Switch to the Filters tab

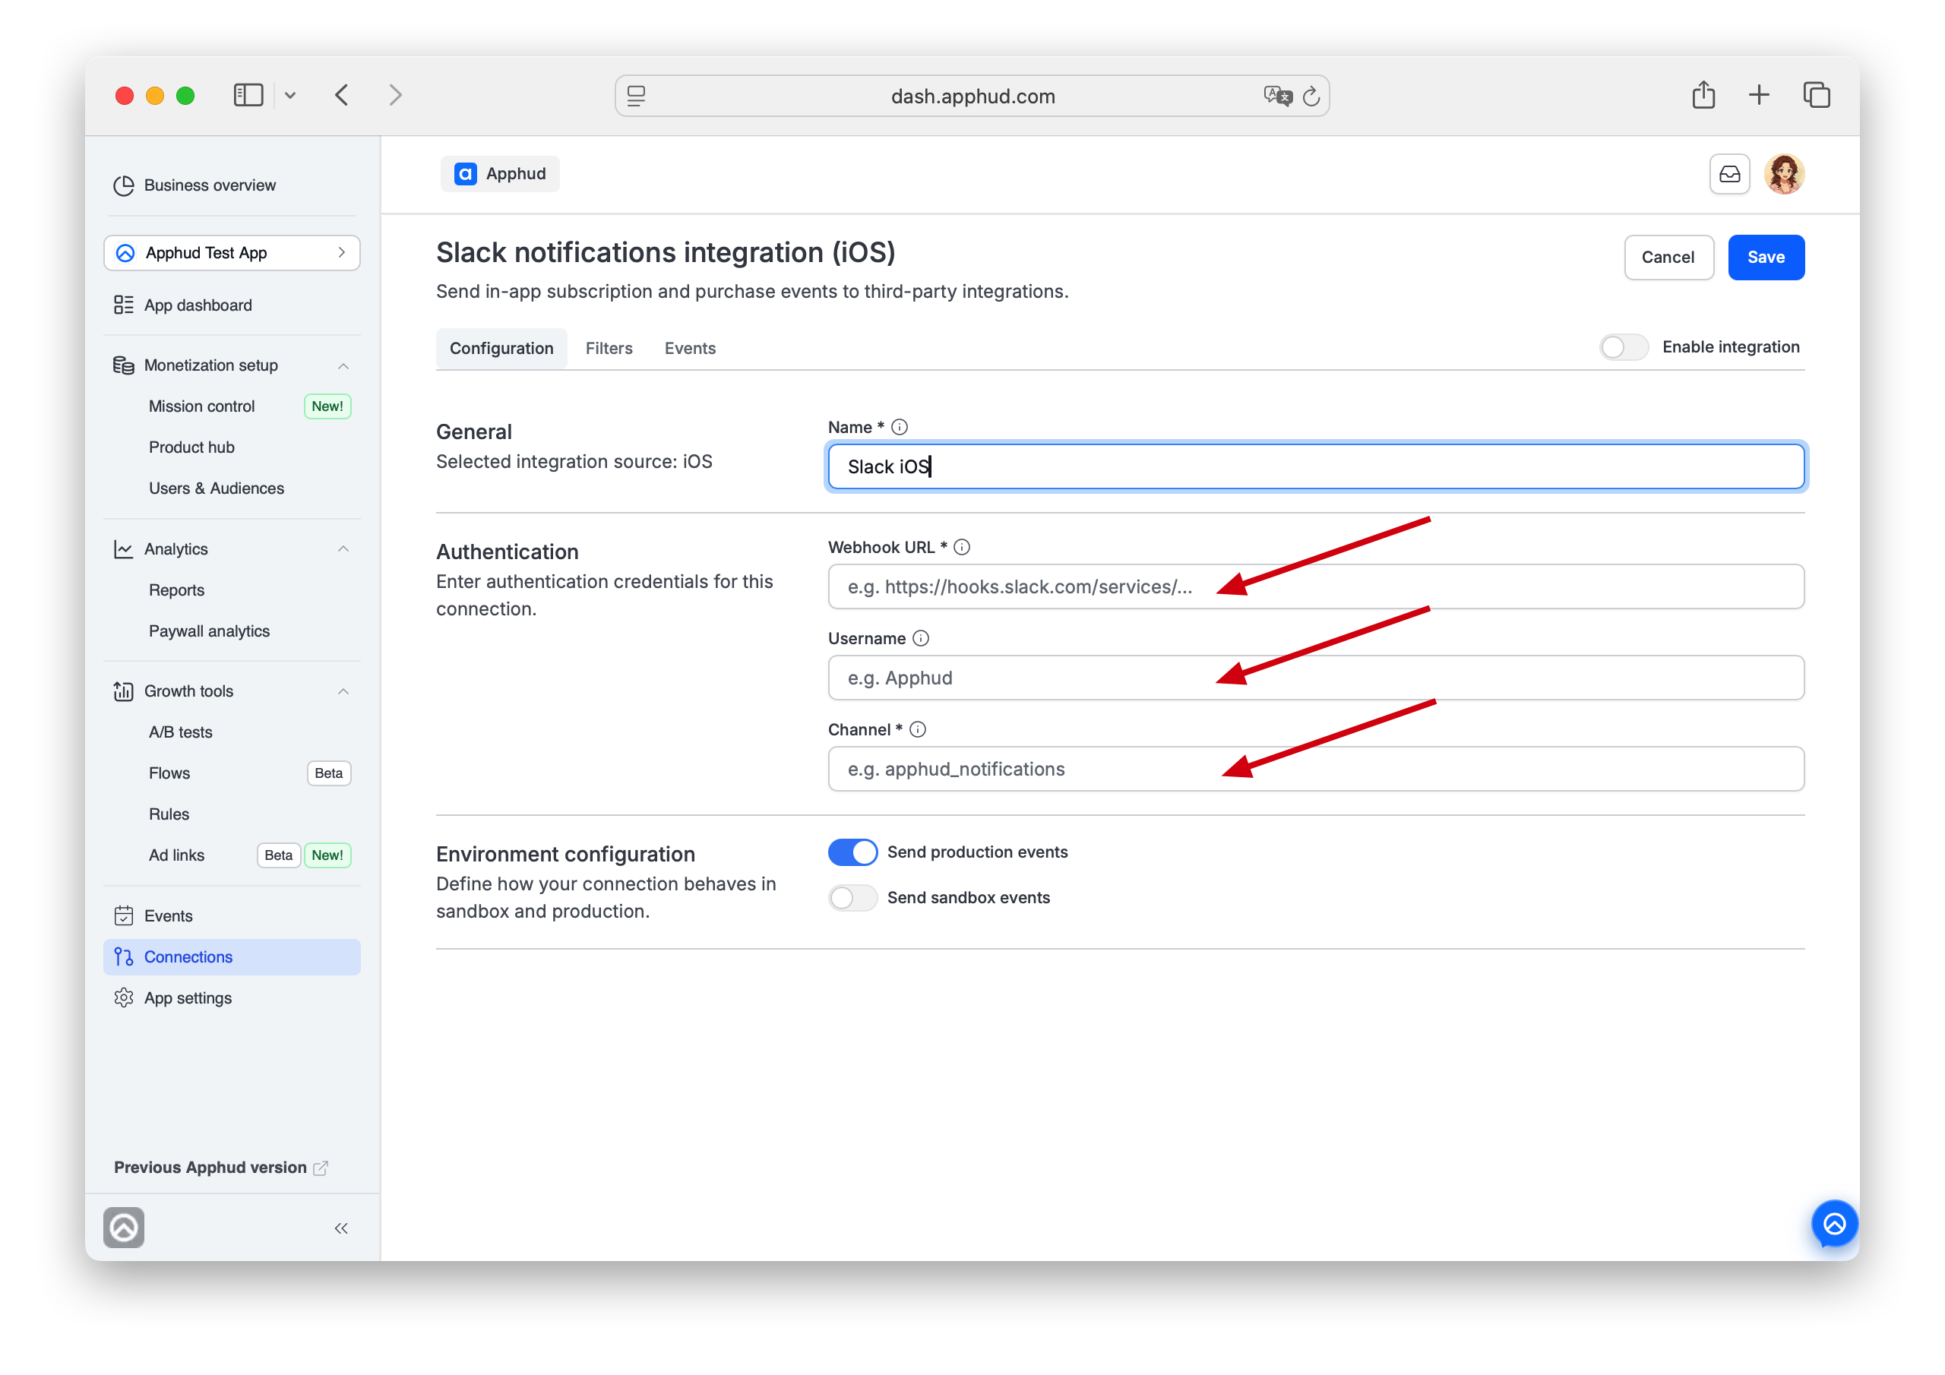coord(609,348)
